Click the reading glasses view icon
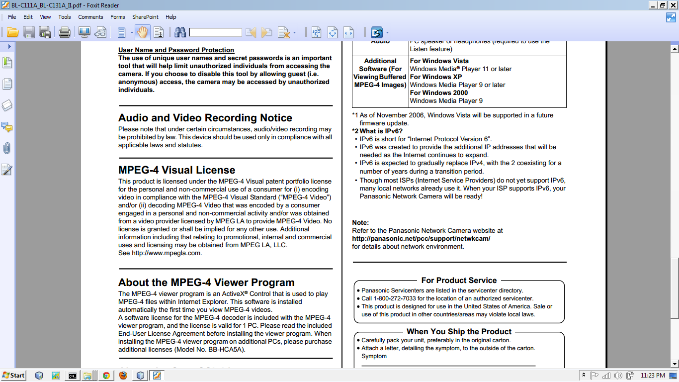Image resolution: width=679 pixels, height=382 pixels. click(x=100, y=33)
